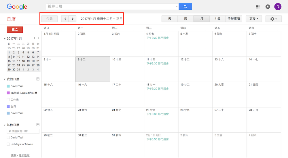The width and height of the screenshot is (288, 158).
Task: Toggle the 工作表 calendar checkbox
Action: [8, 100]
